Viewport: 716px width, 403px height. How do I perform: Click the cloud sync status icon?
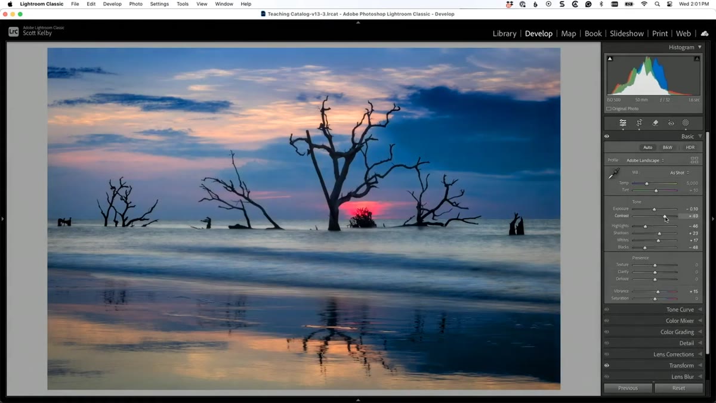(x=705, y=33)
